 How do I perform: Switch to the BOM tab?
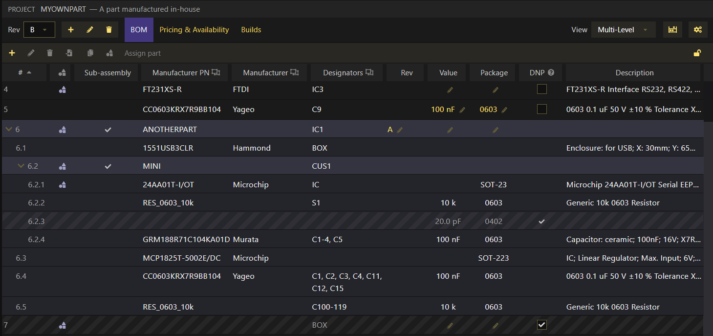pyautogui.click(x=139, y=30)
